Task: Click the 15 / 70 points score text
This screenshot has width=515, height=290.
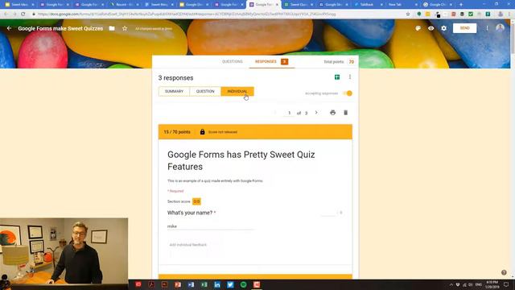Action: click(177, 132)
